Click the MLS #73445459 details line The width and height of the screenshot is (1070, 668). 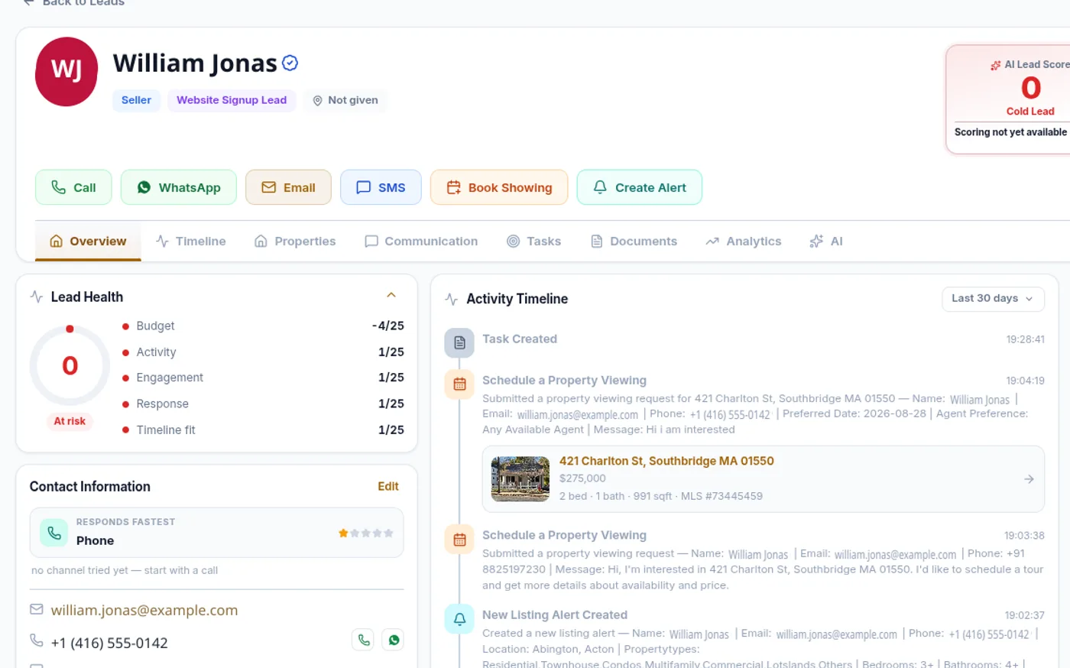(x=660, y=496)
